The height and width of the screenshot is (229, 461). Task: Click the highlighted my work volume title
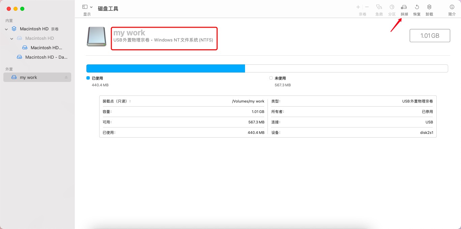point(129,33)
